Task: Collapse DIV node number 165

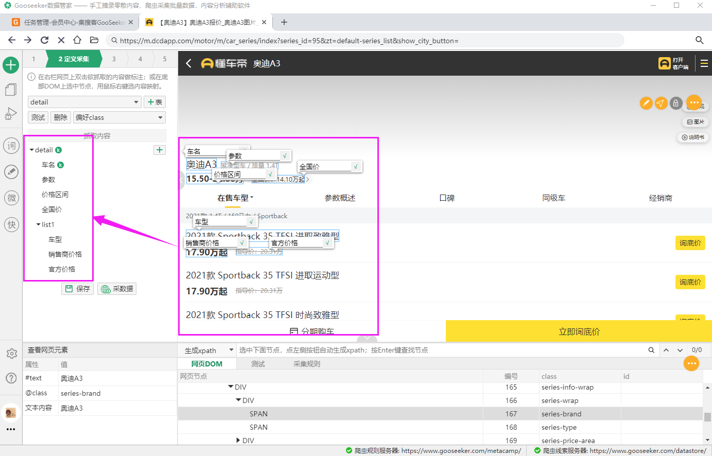Action: [231, 387]
